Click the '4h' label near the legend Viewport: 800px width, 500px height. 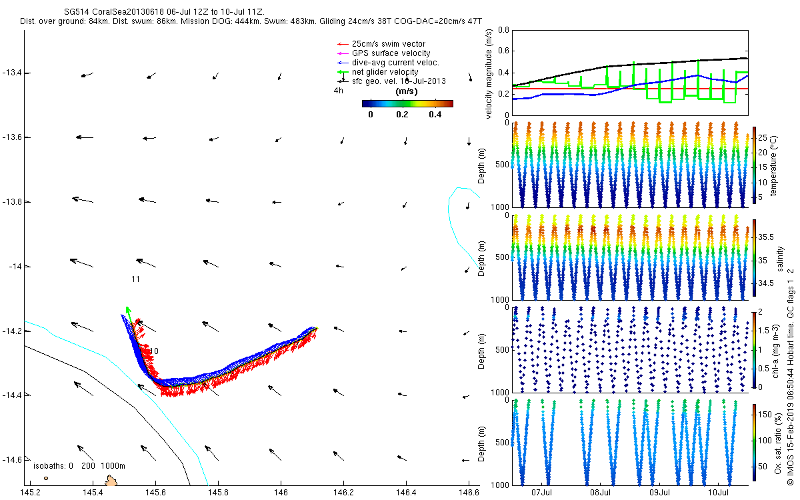tap(339, 90)
